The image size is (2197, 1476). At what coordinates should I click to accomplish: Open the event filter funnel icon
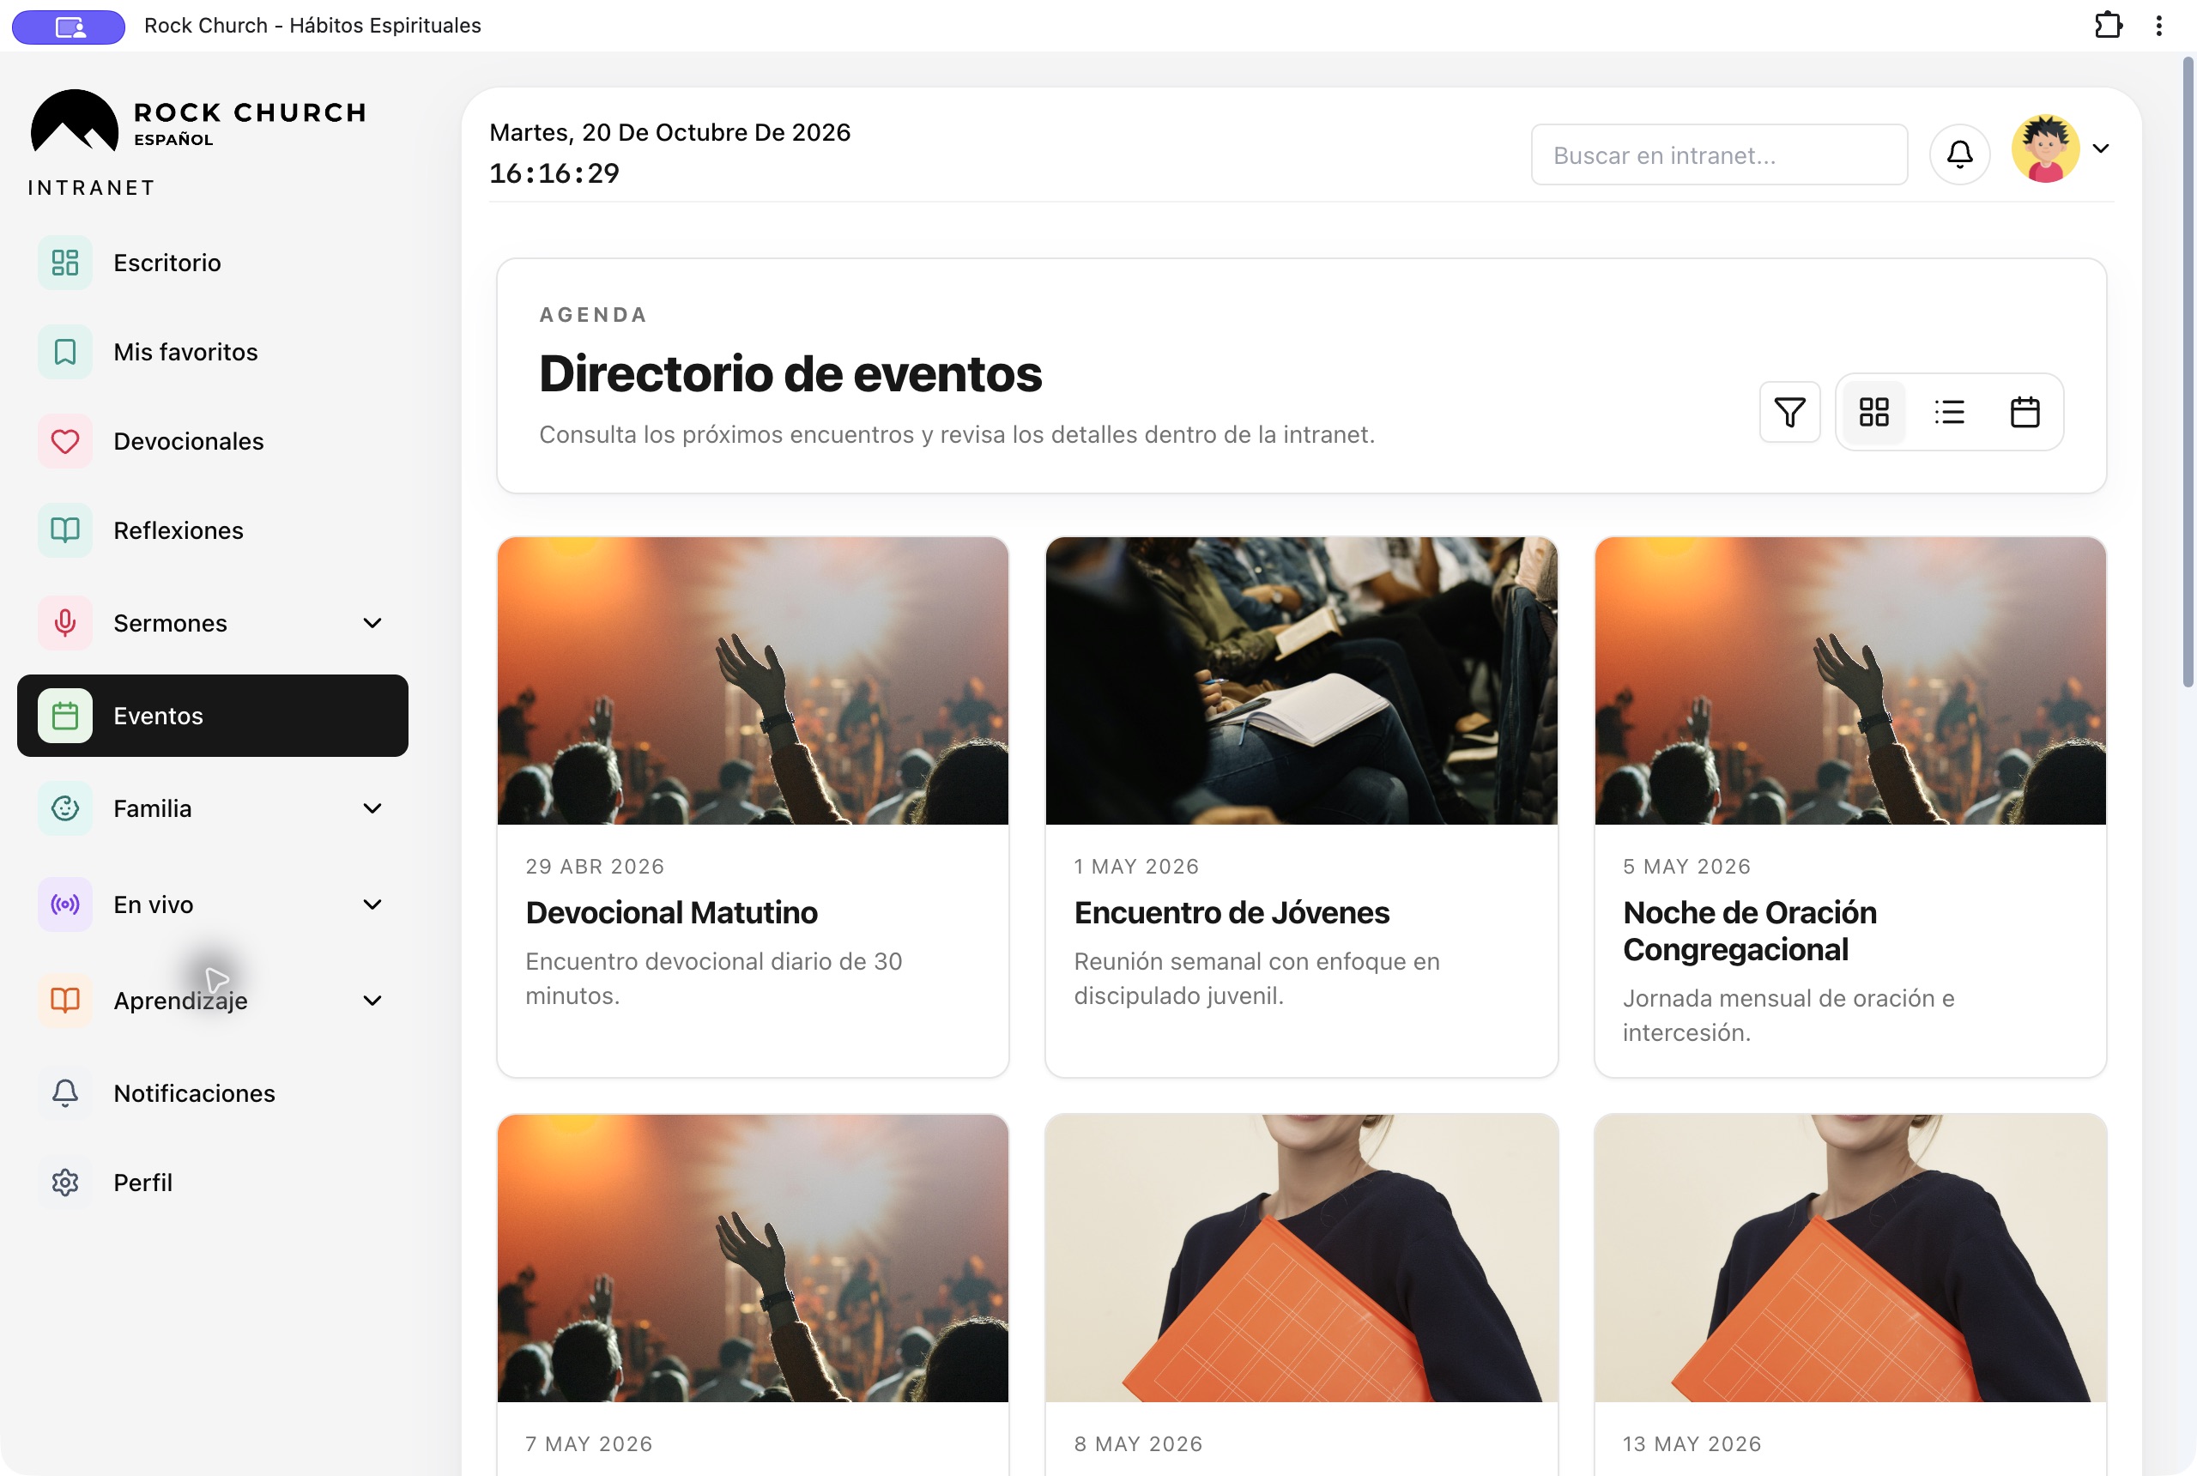click(1789, 412)
